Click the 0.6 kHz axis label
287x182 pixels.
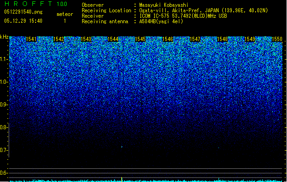pos(4,173)
